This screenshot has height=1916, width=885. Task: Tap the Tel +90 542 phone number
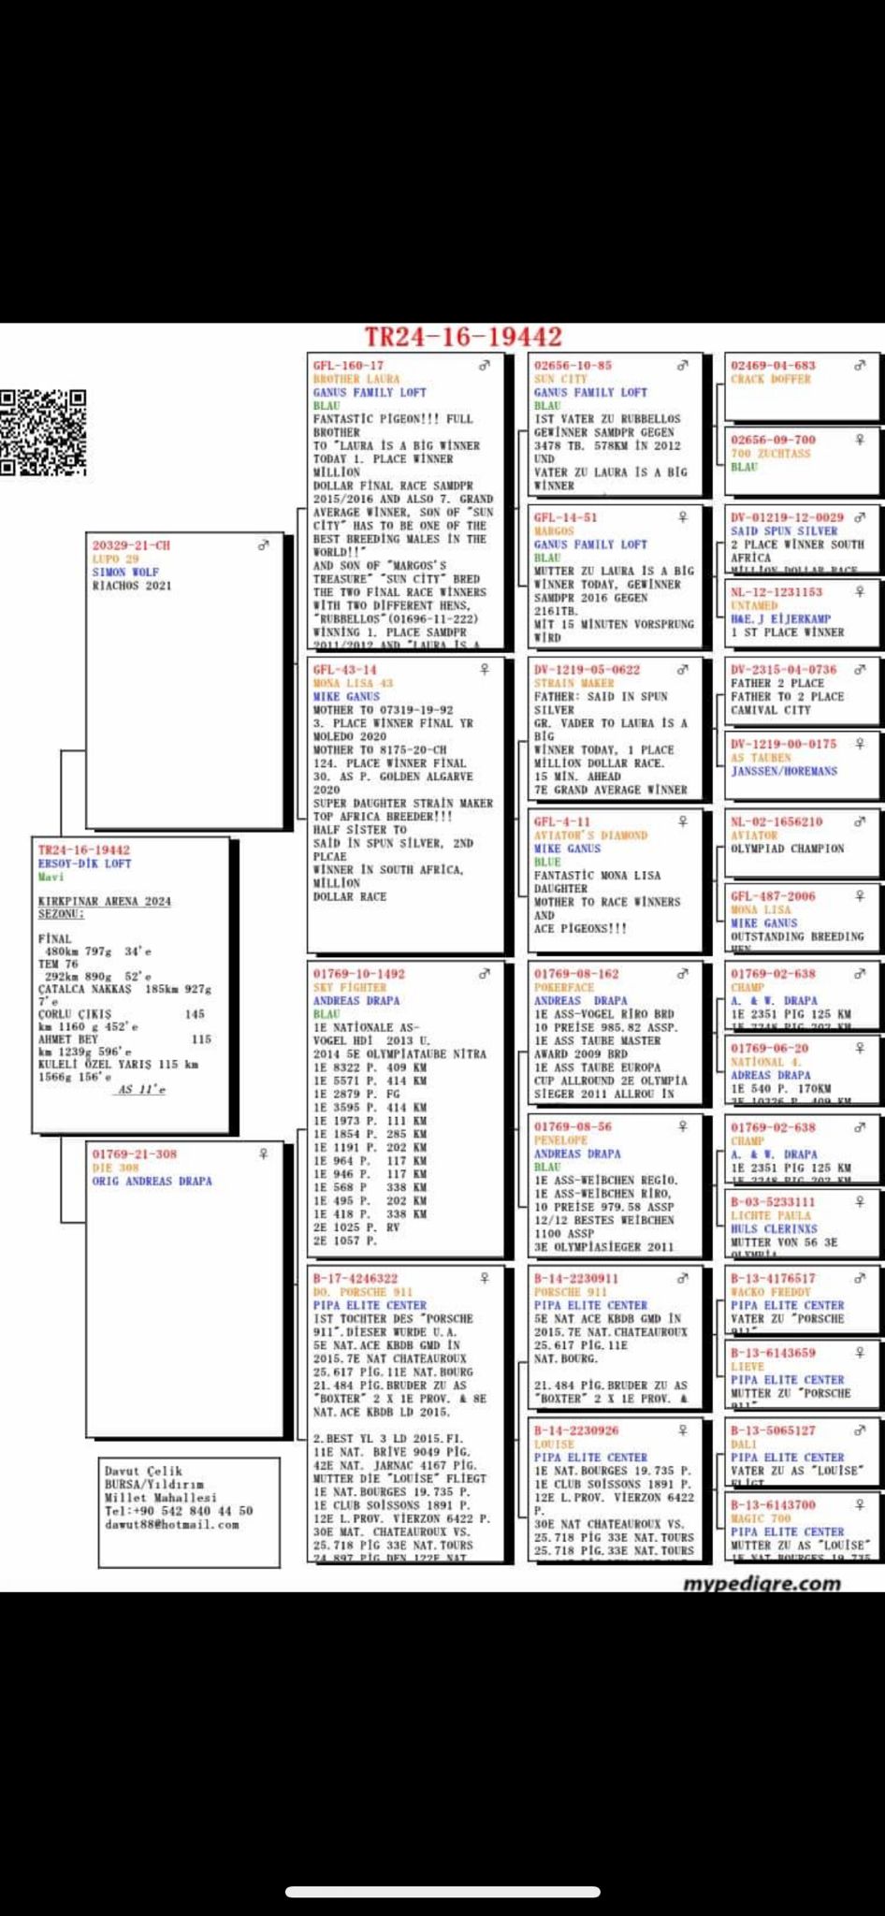point(178,1511)
